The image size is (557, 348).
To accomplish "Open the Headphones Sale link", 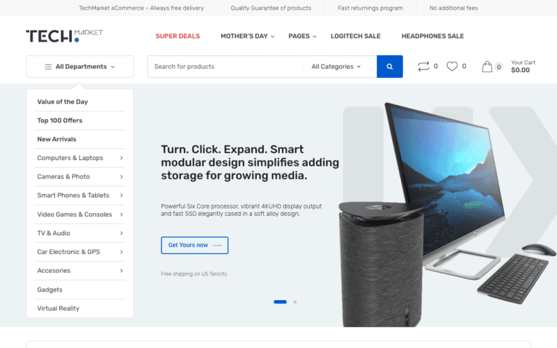I will click(432, 36).
